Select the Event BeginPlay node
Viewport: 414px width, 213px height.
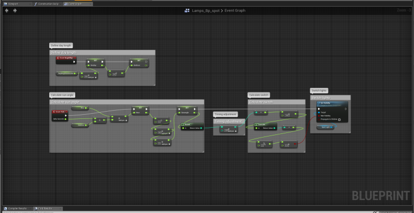pos(65,58)
